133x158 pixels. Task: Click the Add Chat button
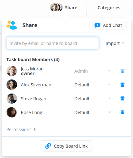click(x=108, y=25)
